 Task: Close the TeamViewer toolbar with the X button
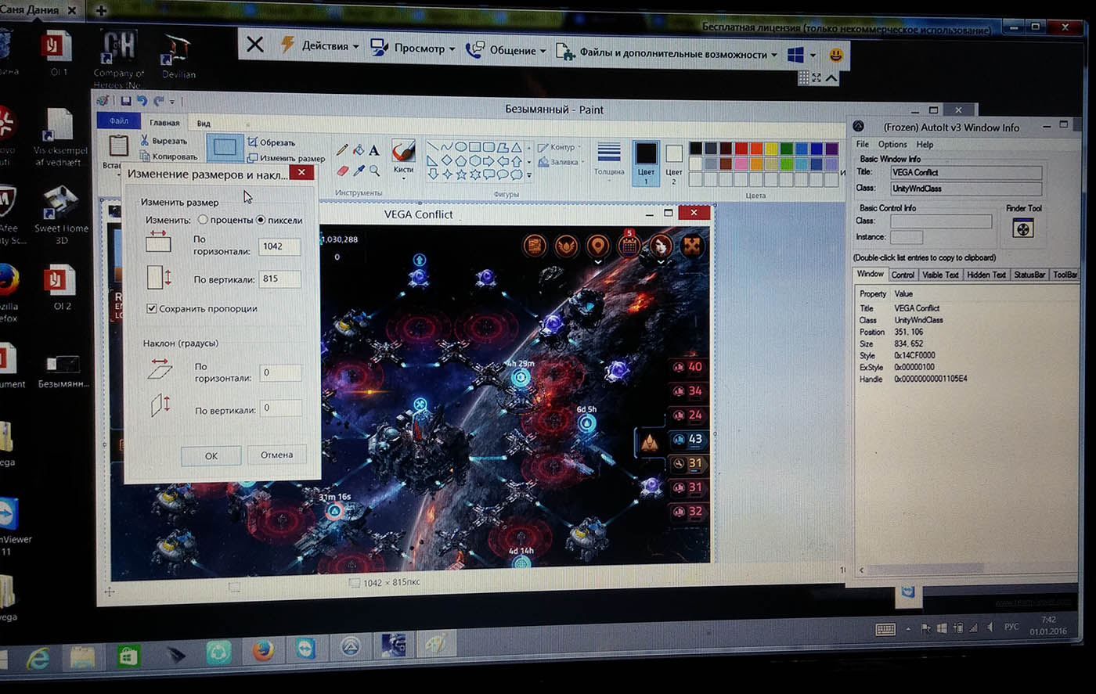coord(254,44)
